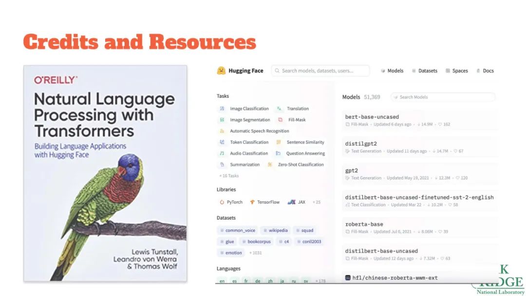Expand the +16 Tasks list
This screenshot has height=296, width=526.
229,176
